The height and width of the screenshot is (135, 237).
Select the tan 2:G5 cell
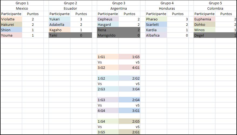pyautogui.click(x=129, y=121)
